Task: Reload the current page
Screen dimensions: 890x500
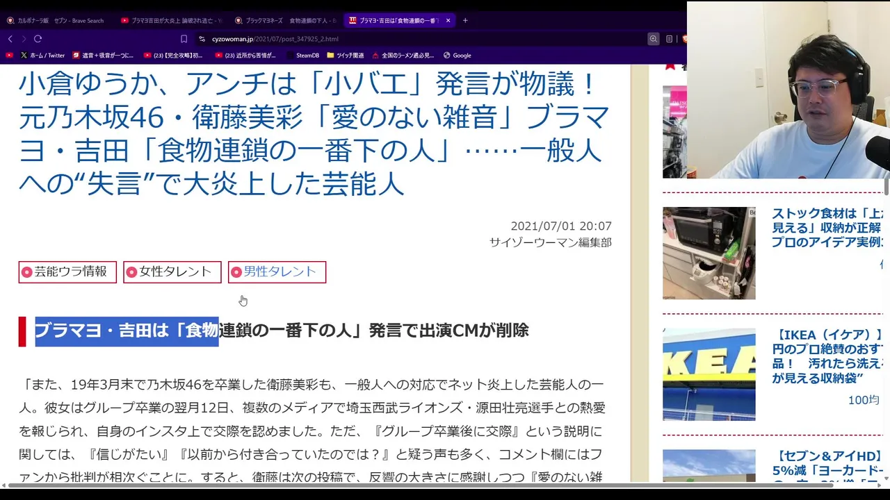Action: (38, 39)
